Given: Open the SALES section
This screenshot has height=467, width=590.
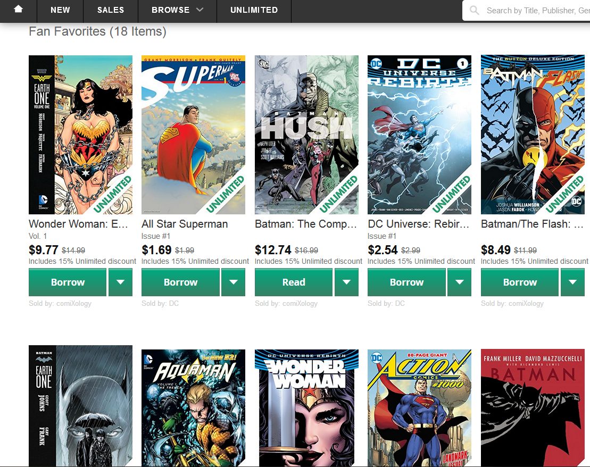Looking at the screenshot, I should coord(111,10).
